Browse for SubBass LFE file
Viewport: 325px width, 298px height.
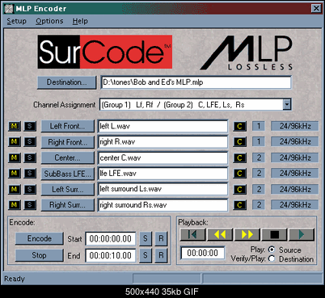67,174
